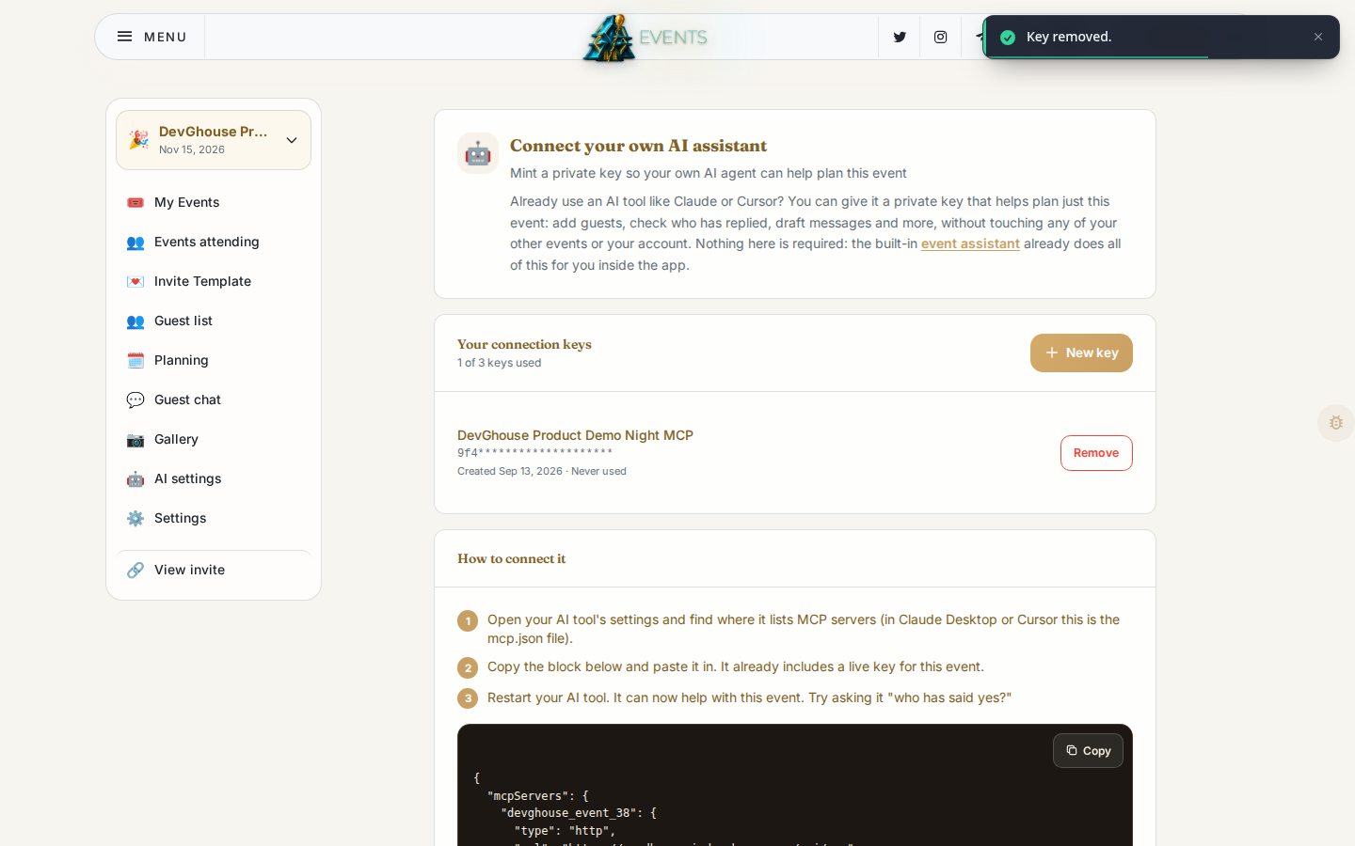Viewport: 1355px width, 846px height.
Task: Click the bug icon at the right edge
Action: [x=1336, y=423]
